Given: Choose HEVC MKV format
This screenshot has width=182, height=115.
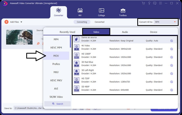Looking at the screenshot, I should [56, 81].
